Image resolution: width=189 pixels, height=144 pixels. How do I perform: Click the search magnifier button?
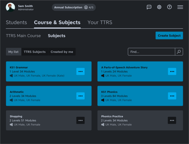tap(179, 52)
